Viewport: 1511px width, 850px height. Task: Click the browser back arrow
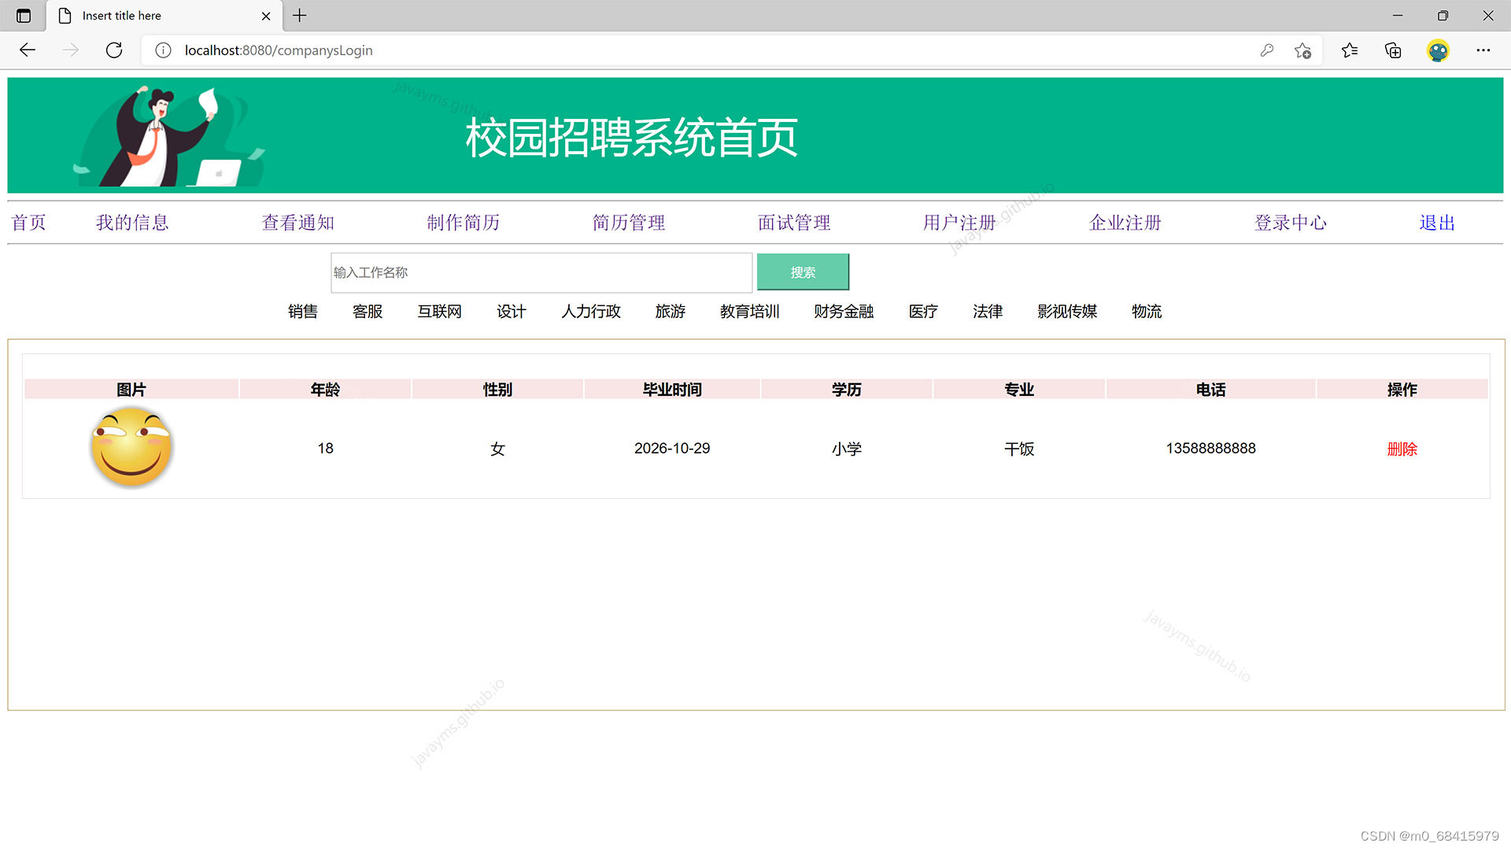(28, 50)
